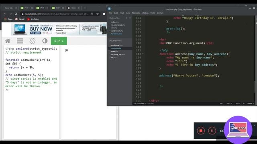Click the Spaces indentation setting in status bar
Image resolution: width=257 pixels, height=144 pixels.
(251, 104)
